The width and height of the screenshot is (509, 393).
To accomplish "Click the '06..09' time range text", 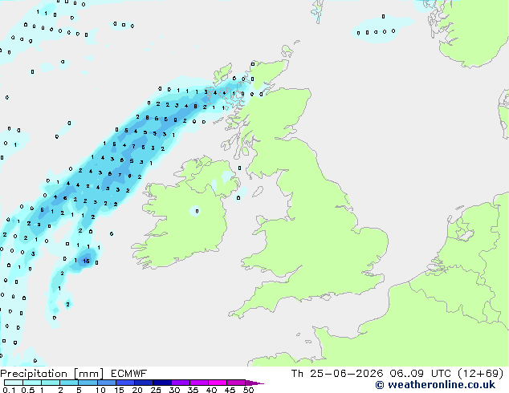I will tap(407, 374).
